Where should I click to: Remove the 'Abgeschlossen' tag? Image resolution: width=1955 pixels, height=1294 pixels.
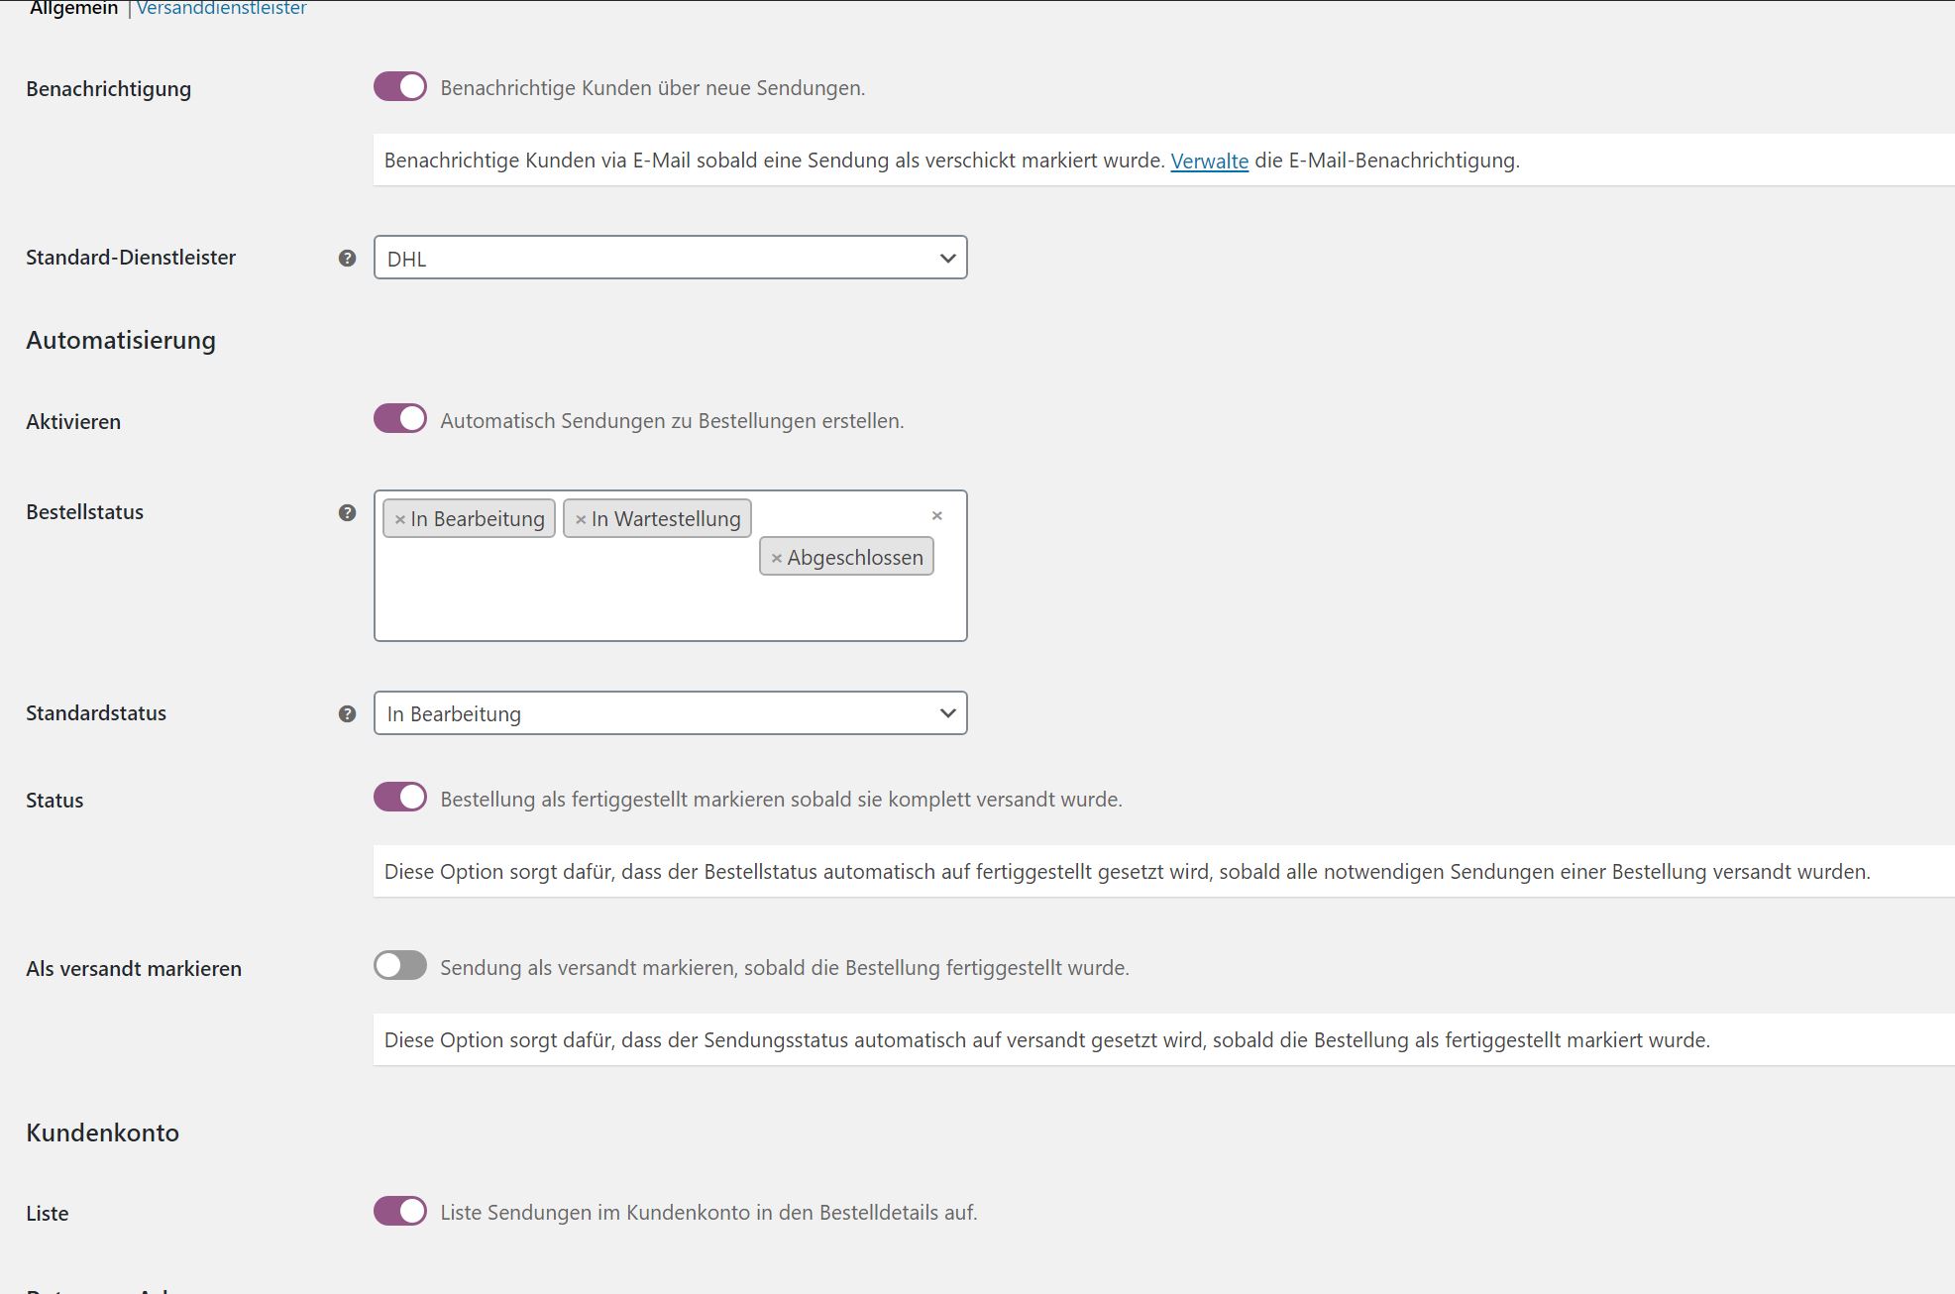tap(777, 558)
